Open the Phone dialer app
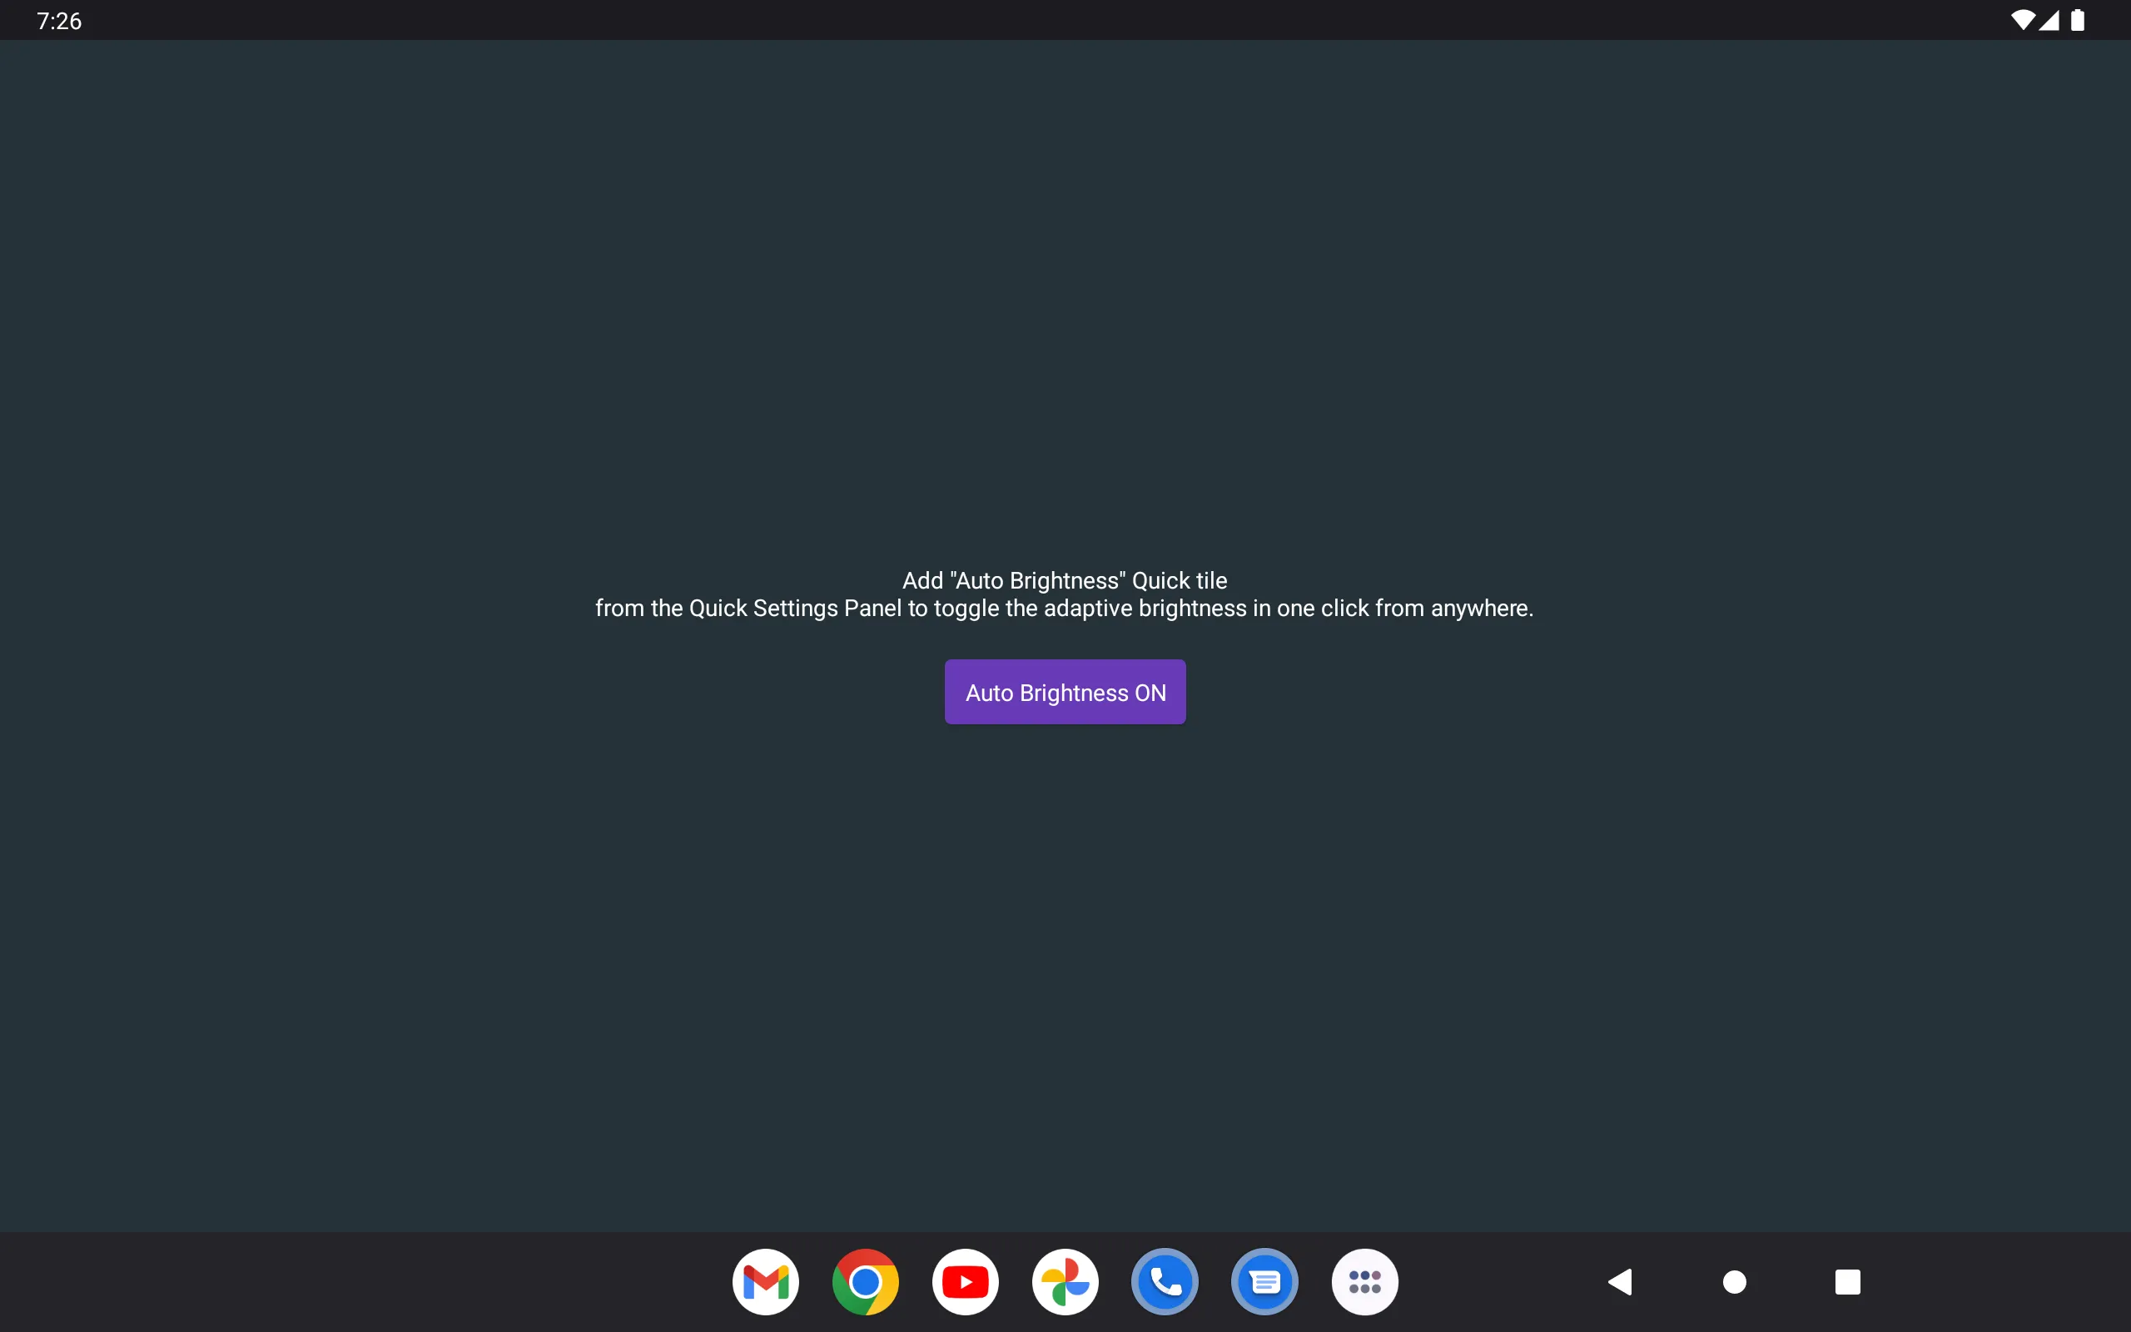2131x1332 pixels. [1165, 1282]
